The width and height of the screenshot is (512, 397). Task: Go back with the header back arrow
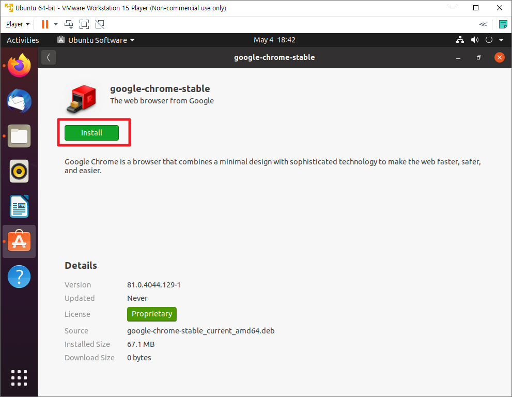click(49, 57)
